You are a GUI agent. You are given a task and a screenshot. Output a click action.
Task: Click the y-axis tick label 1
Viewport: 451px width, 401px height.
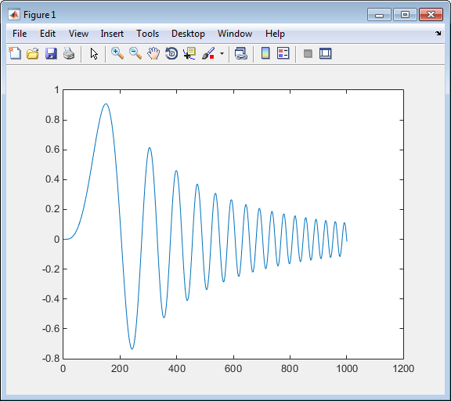tap(56, 90)
